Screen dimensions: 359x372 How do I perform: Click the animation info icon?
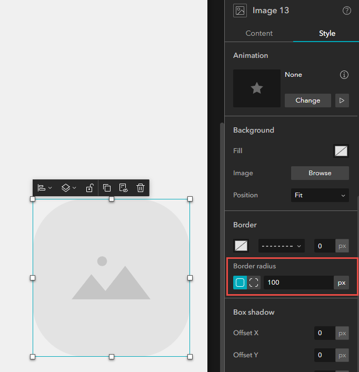click(x=344, y=75)
